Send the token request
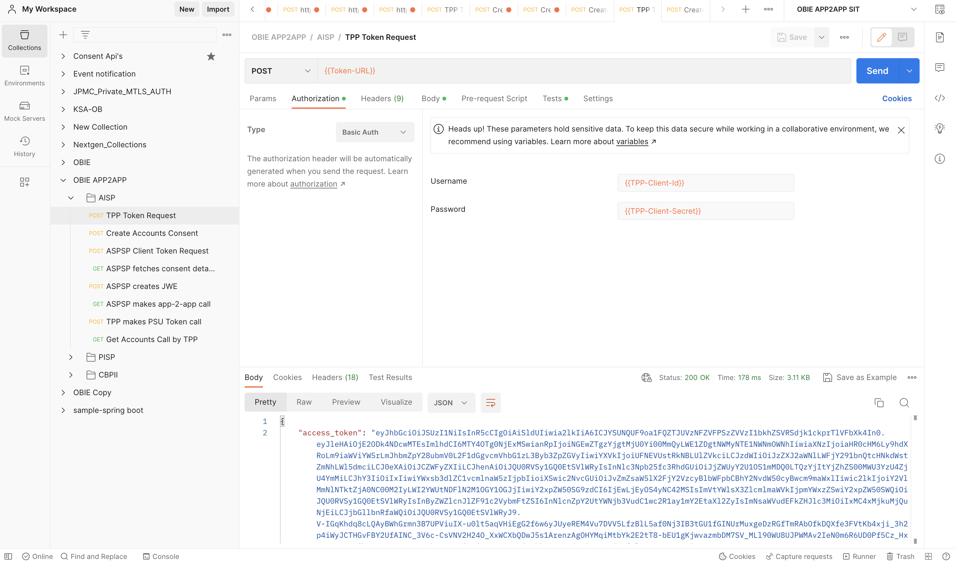The image size is (955, 564). pos(877,71)
